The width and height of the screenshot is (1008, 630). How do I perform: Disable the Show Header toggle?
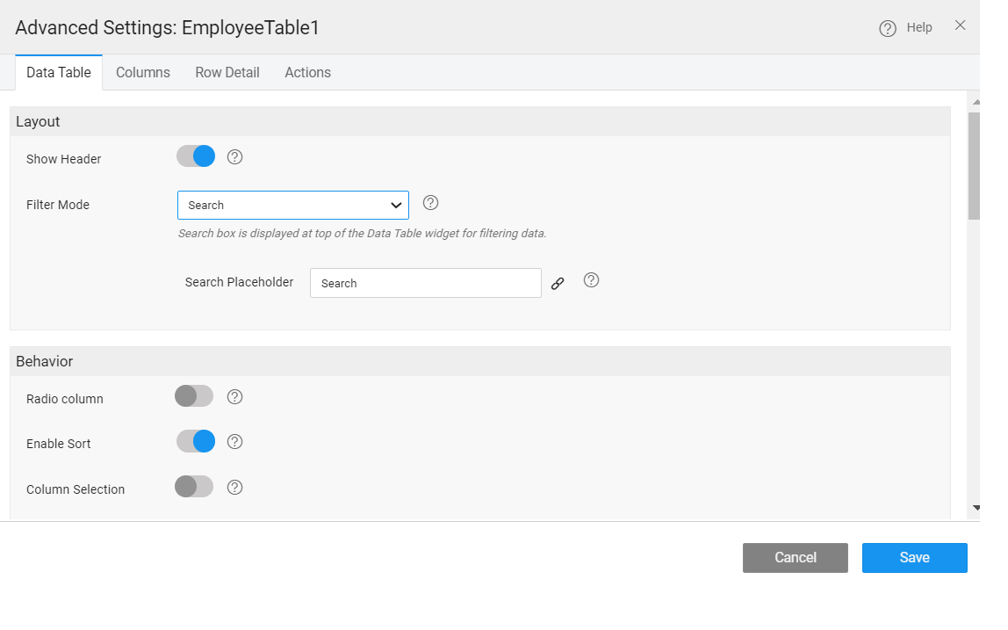tap(196, 157)
